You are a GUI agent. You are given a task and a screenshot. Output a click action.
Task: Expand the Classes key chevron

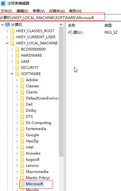tap(17, 86)
